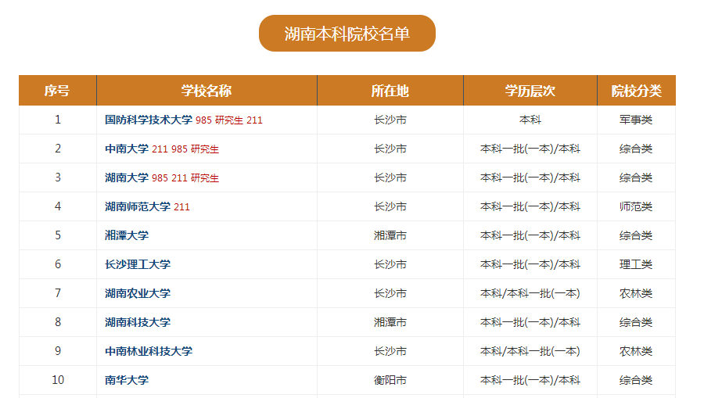Click the 学校名称 column header

point(207,91)
